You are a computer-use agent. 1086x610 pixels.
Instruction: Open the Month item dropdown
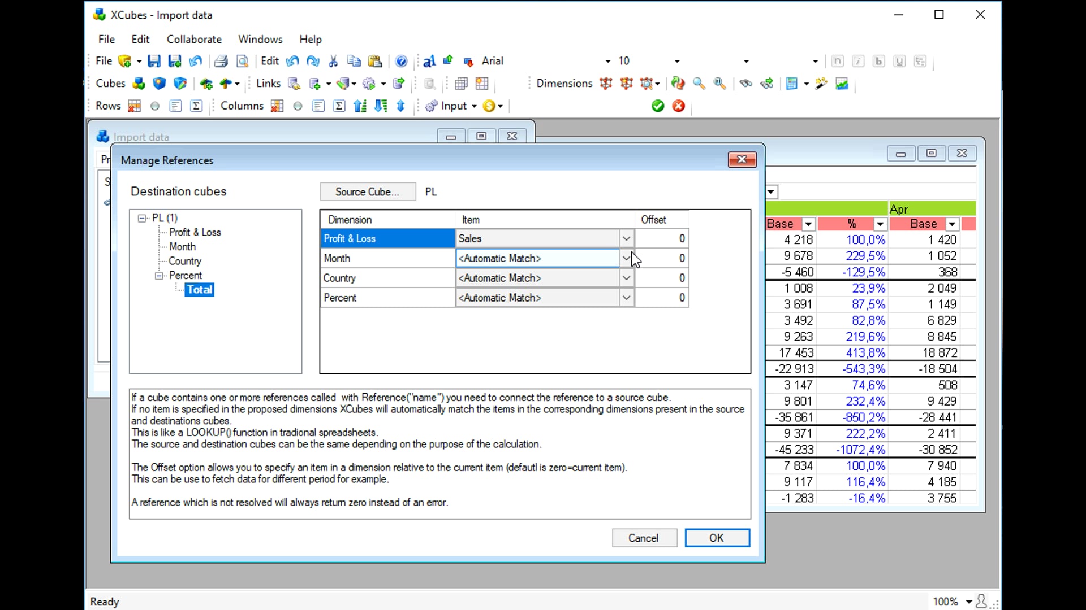(626, 258)
